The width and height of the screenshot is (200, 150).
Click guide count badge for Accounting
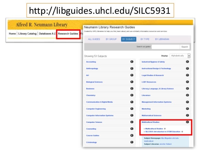[132, 62]
